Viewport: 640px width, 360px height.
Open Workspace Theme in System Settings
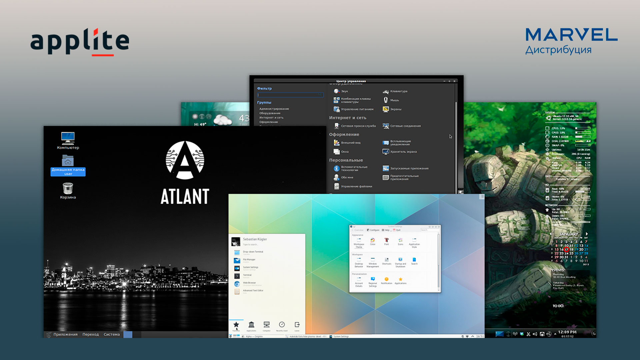pyautogui.click(x=359, y=243)
